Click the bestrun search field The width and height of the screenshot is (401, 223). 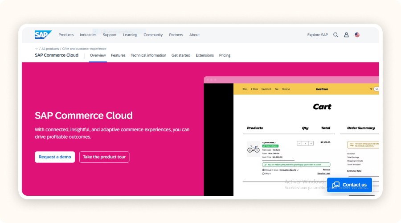tap(376, 89)
